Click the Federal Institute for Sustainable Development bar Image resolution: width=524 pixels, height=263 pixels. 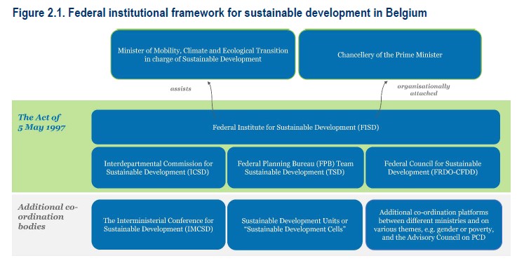[x=296, y=127]
